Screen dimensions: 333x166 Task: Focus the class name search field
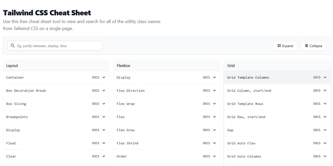tap(55, 46)
